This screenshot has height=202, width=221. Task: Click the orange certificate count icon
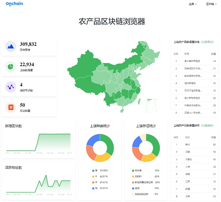[11, 107]
